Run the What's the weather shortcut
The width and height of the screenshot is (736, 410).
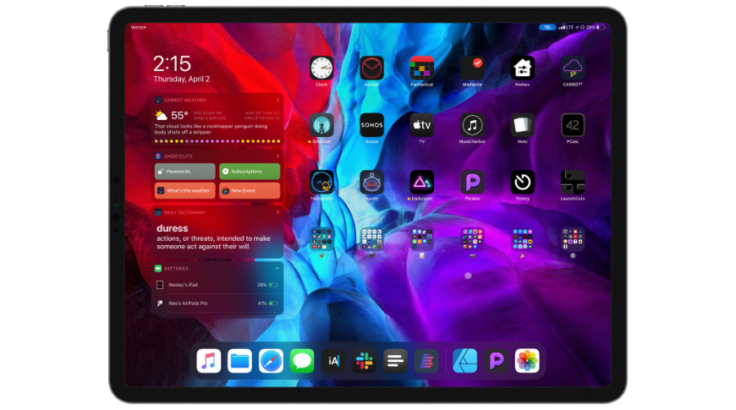[185, 190]
